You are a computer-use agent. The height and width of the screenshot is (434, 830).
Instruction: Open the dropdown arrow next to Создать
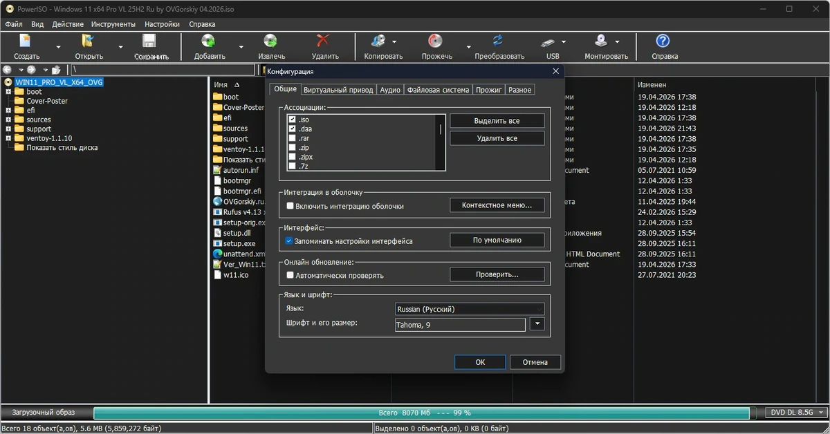(59, 48)
